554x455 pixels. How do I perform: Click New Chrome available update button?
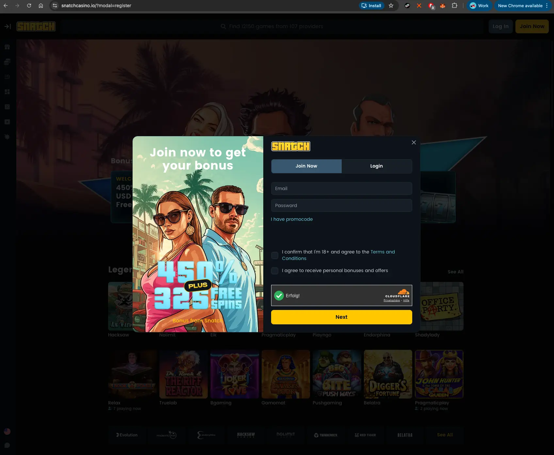(x=520, y=6)
